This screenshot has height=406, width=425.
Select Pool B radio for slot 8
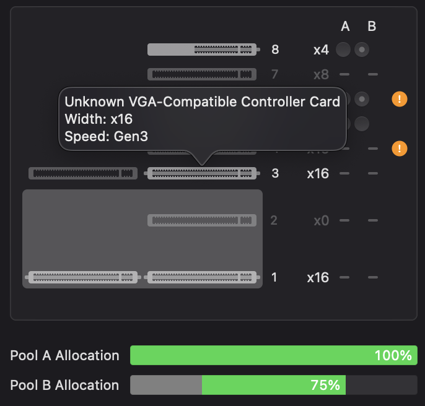[362, 50]
